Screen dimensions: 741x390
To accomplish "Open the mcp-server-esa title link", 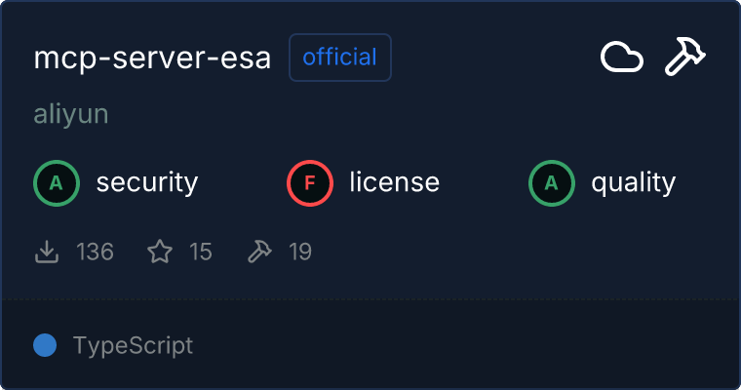I will click(152, 58).
